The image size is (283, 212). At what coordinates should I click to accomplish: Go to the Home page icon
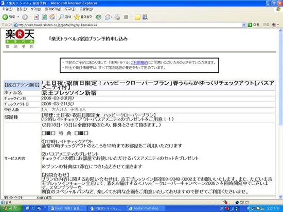tap(52, 17)
